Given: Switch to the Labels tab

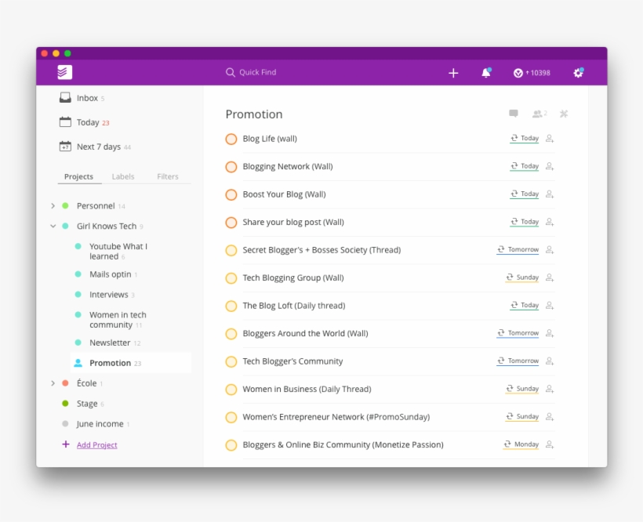Looking at the screenshot, I should [123, 176].
